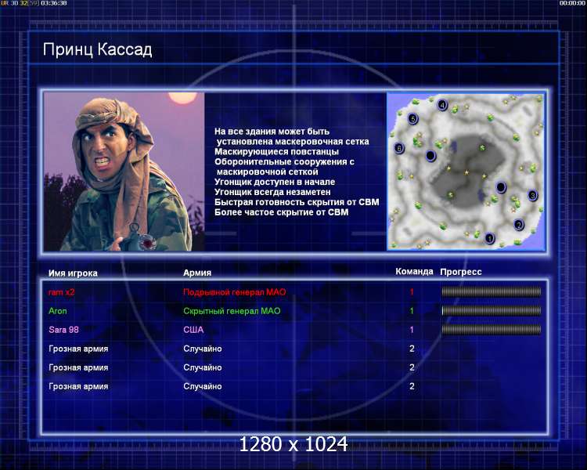Click the line 'Угонщик всегда незаметен'
The image size is (587, 470).
pyautogui.click(x=272, y=192)
